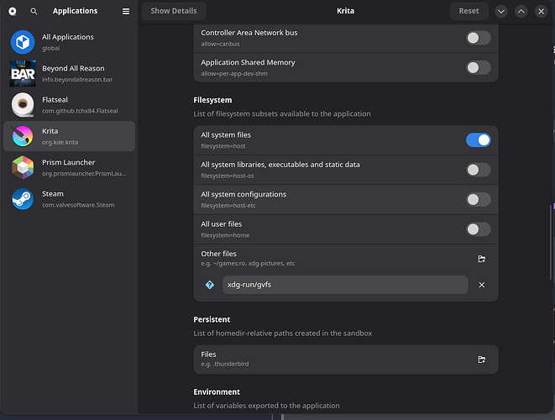Choose Steam from the applications list

pos(69,198)
